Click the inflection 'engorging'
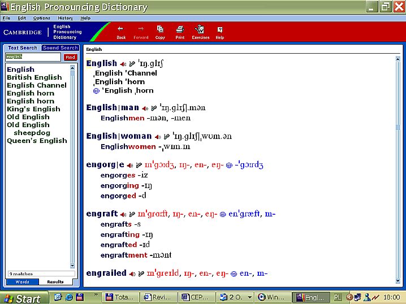 [120, 185]
